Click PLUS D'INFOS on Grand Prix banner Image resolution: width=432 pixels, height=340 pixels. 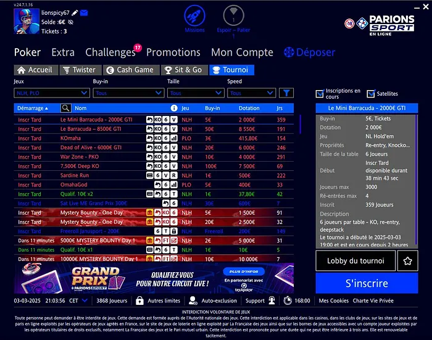click(x=244, y=272)
